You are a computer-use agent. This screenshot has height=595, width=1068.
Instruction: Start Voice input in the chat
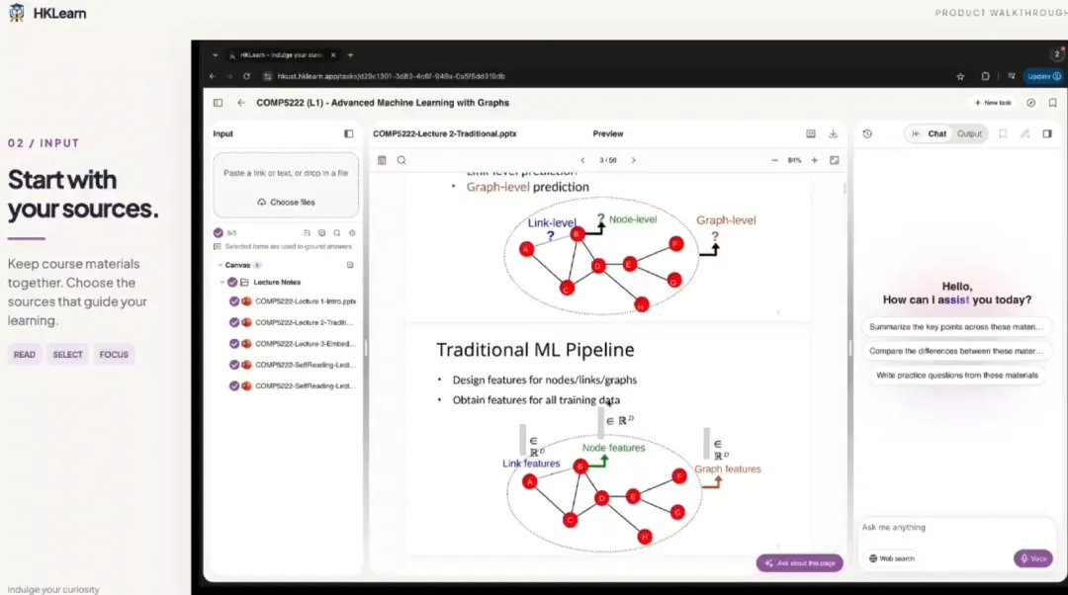1033,558
